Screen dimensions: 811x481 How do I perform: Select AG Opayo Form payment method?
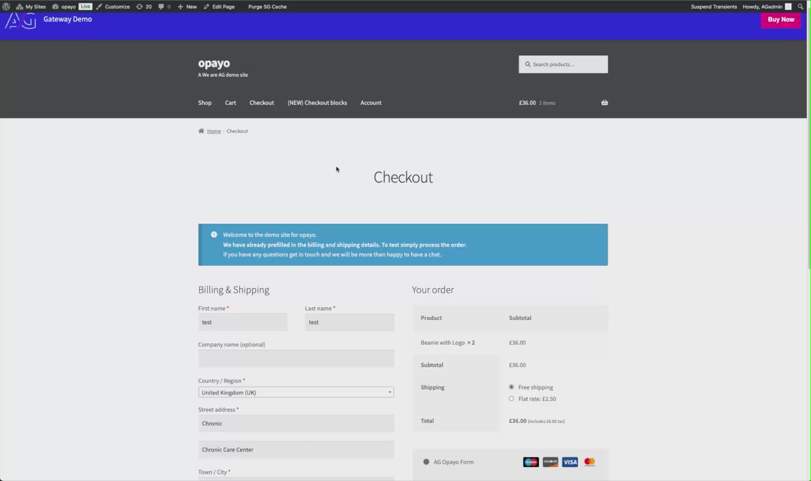pyautogui.click(x=427, y=462)
